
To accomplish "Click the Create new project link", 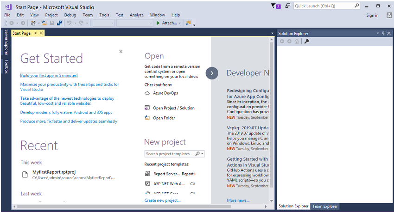I will point(162,200).
